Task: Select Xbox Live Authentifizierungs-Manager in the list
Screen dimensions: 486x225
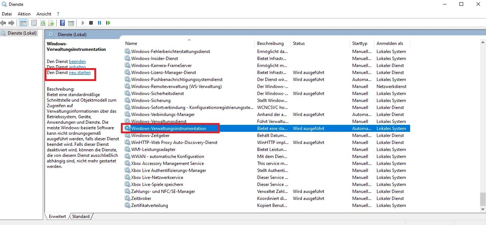Action: 169,170
